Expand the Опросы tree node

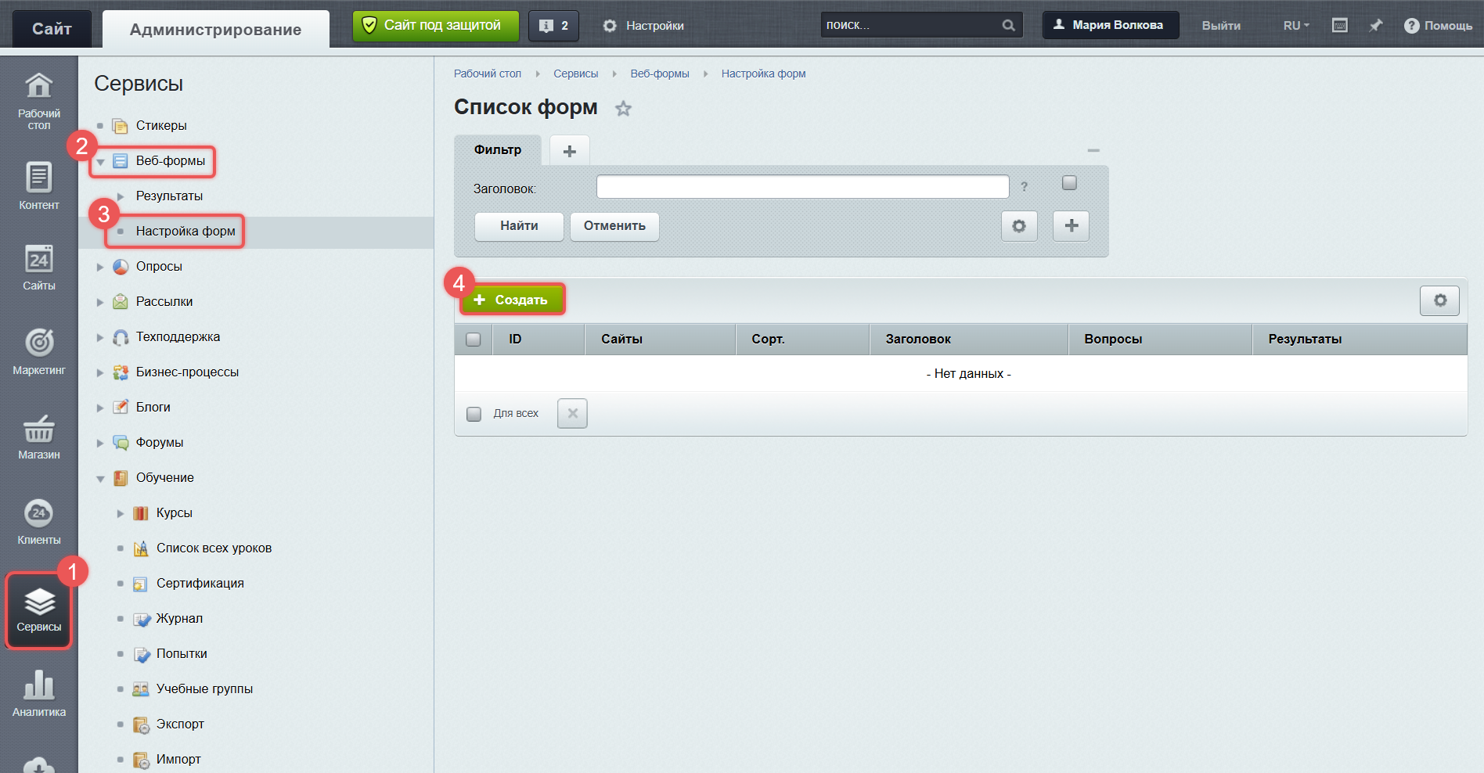(x=100, y=267)
